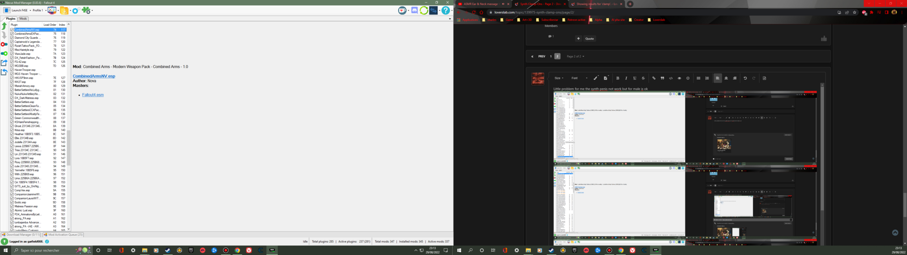
Task: Open the Launch F4SE dropdown arrow
Action: pos(30,10)
